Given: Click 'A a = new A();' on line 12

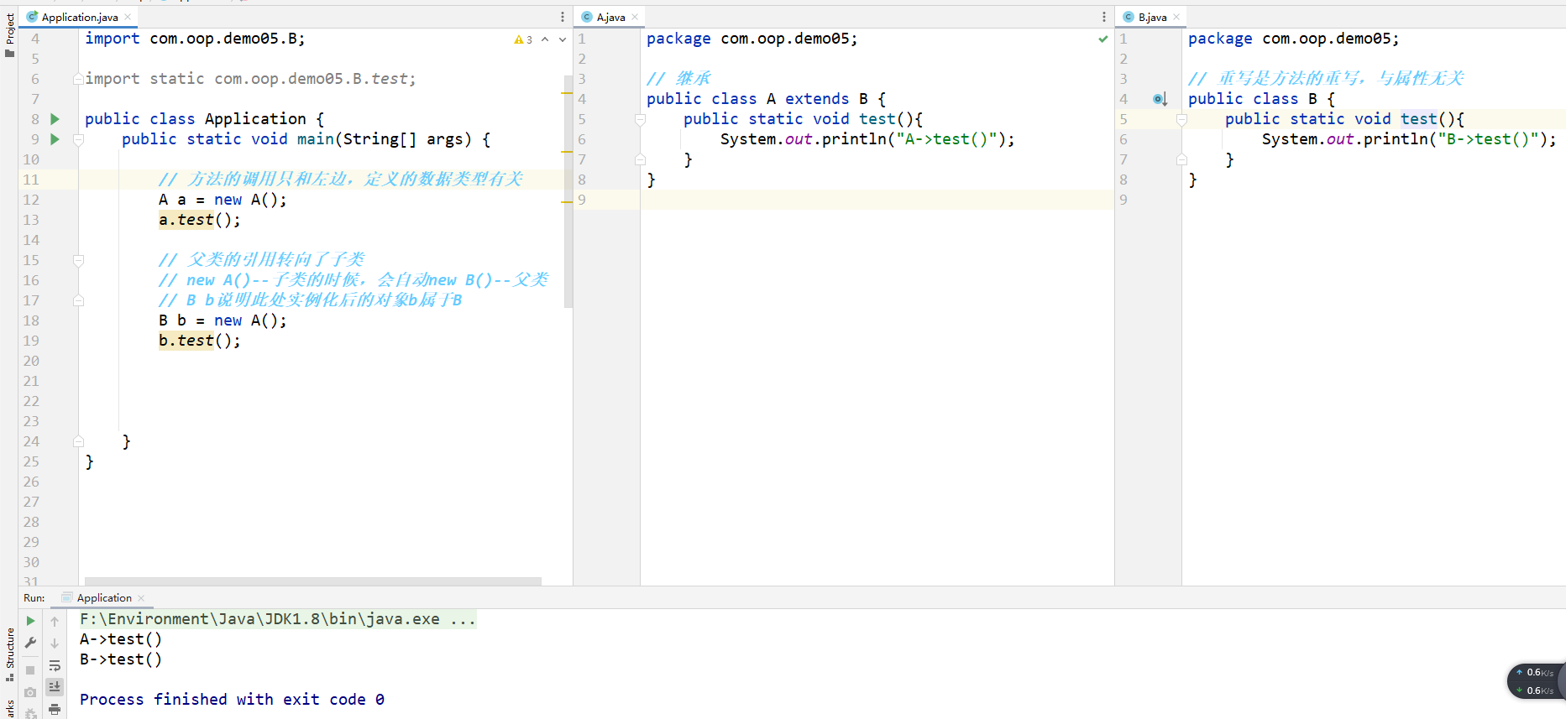Looking at the screenshot, I should 223,200.
